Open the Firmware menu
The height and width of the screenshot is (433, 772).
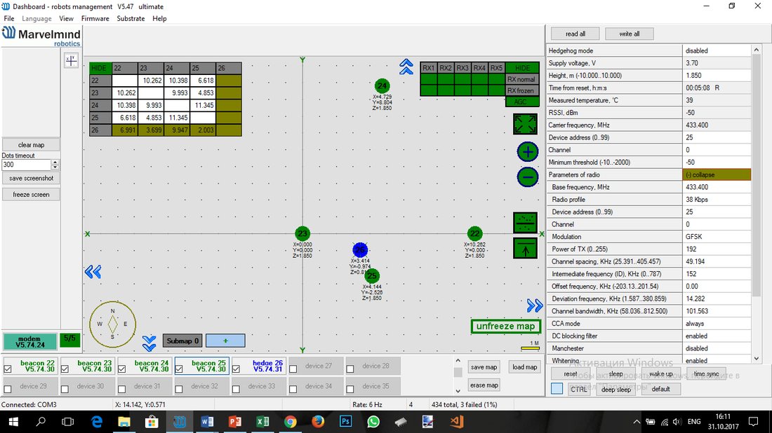[x=95, y=18]
